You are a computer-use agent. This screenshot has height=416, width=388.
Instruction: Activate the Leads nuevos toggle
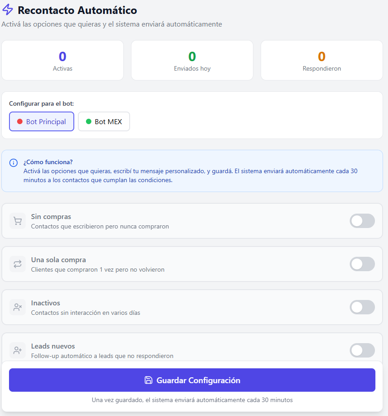(x=362, y=350)
